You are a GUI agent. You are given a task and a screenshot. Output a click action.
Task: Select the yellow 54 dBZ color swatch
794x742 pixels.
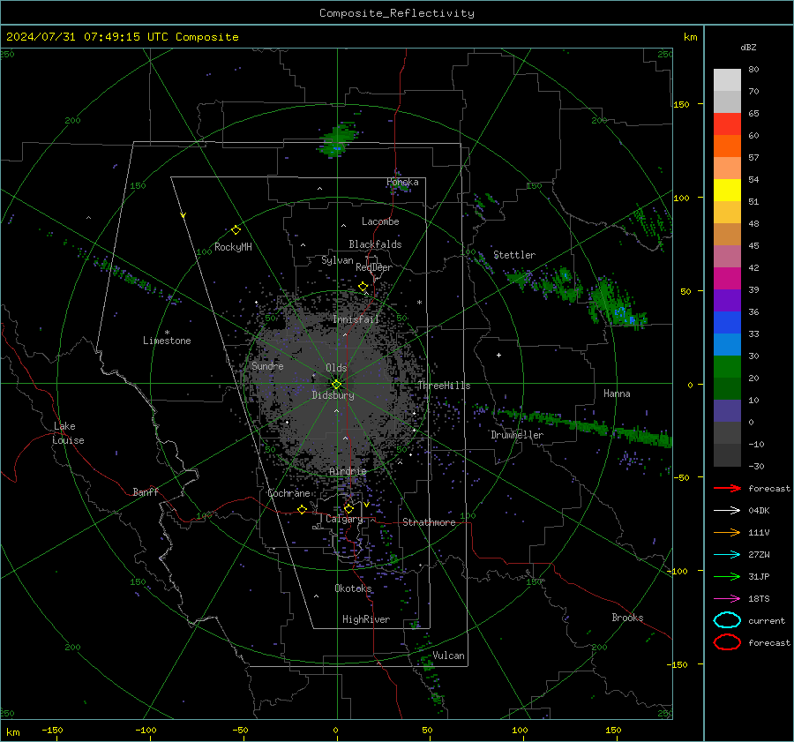point(727,190)
